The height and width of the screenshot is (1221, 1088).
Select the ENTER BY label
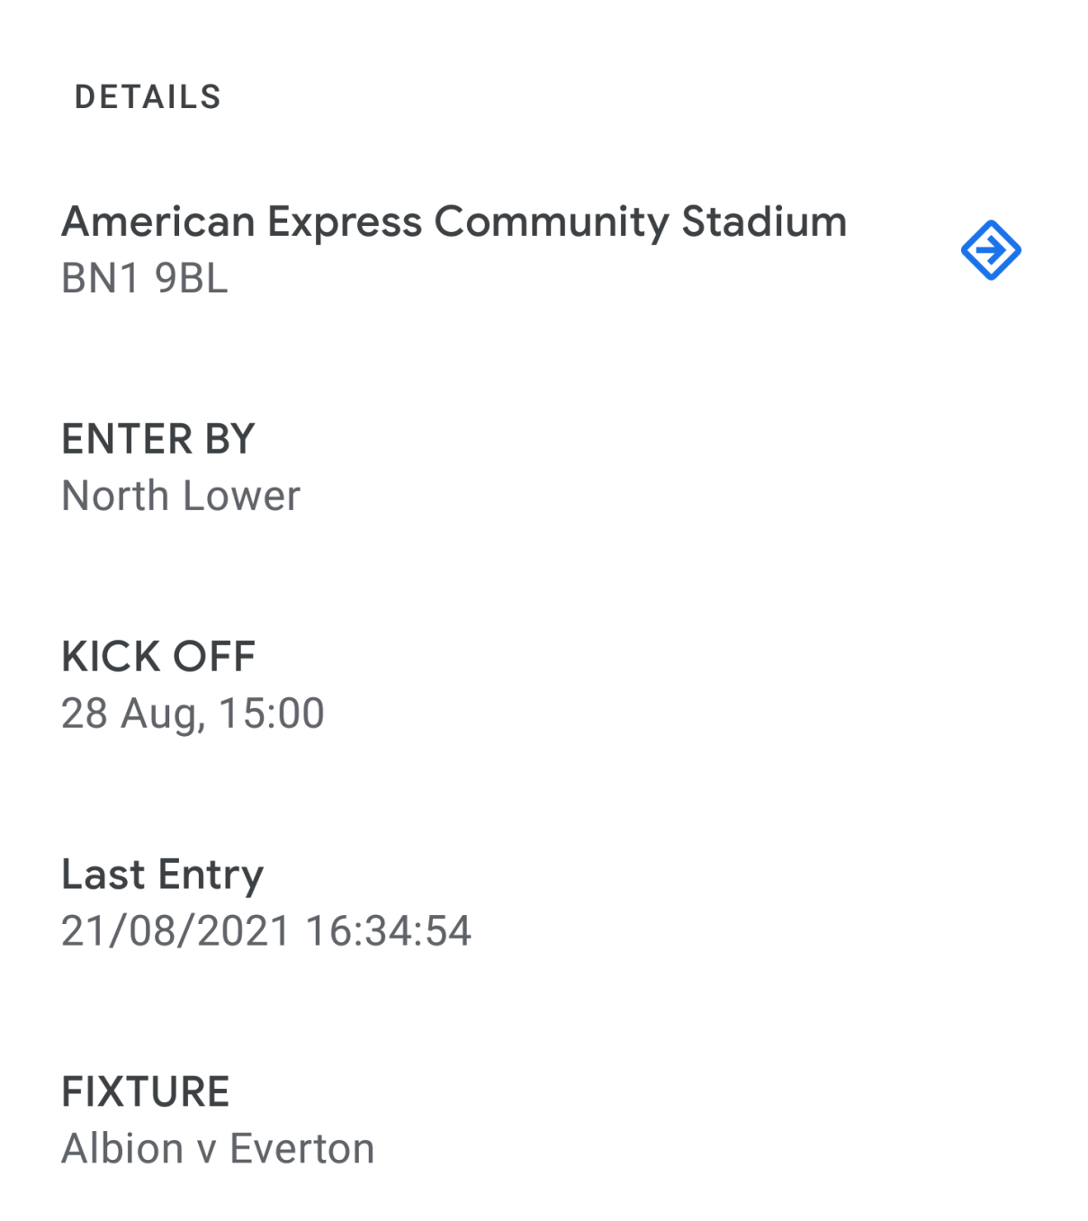(x=158, y=440)
